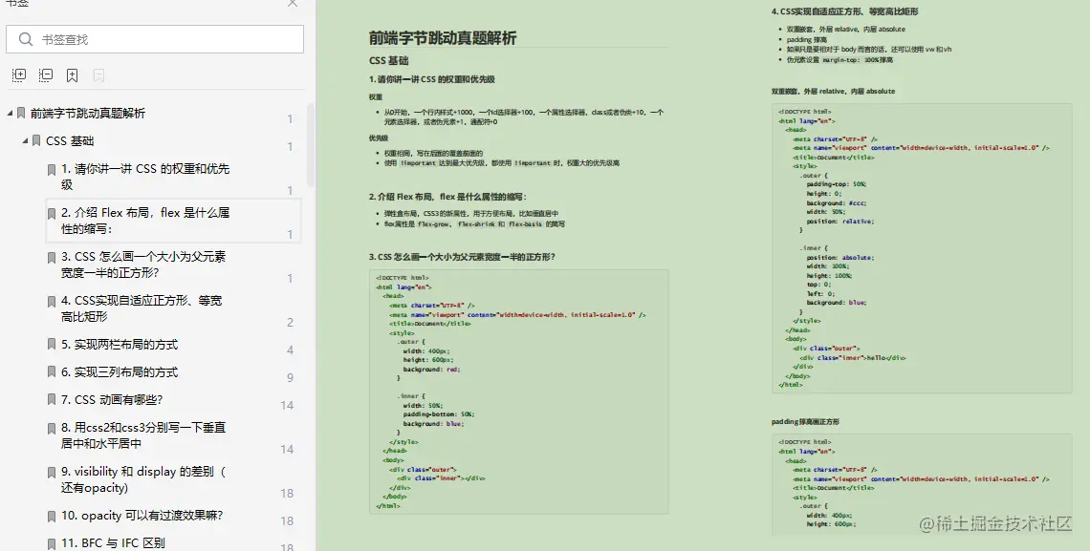The width and height of the screenshot is (1090, 551).
Task: Click the bookmark search input field
Action: (x=154, y=39)
